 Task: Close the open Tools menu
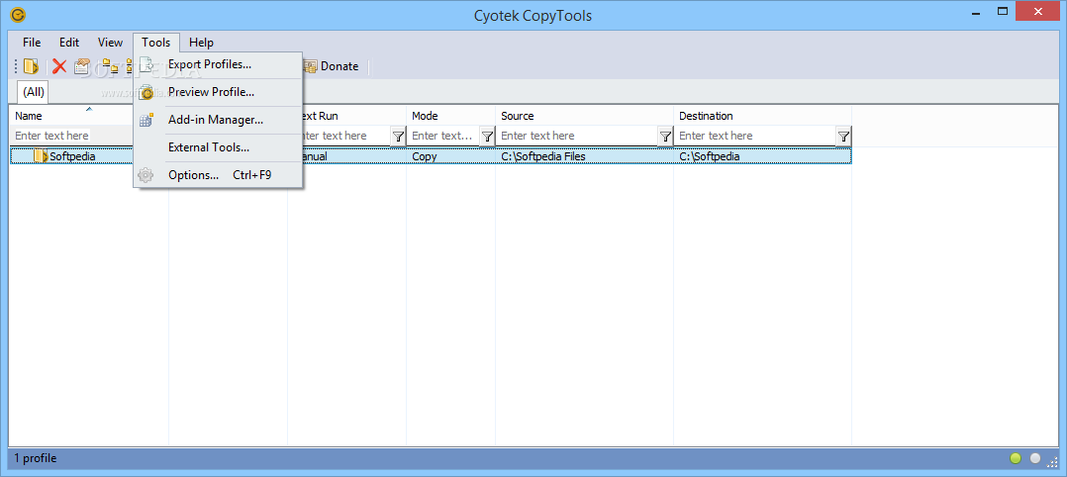tap(156, 43)
